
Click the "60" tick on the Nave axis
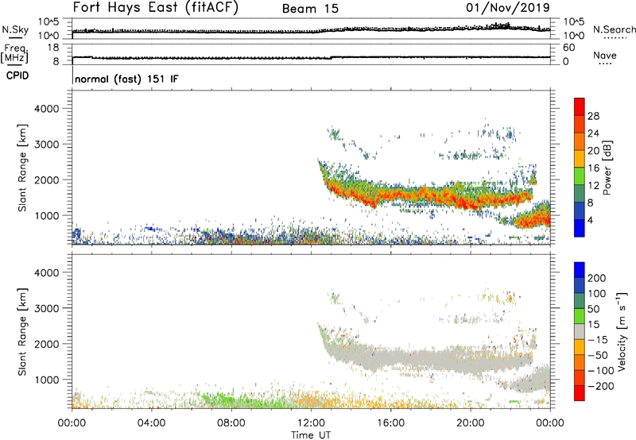pos(568,48)
